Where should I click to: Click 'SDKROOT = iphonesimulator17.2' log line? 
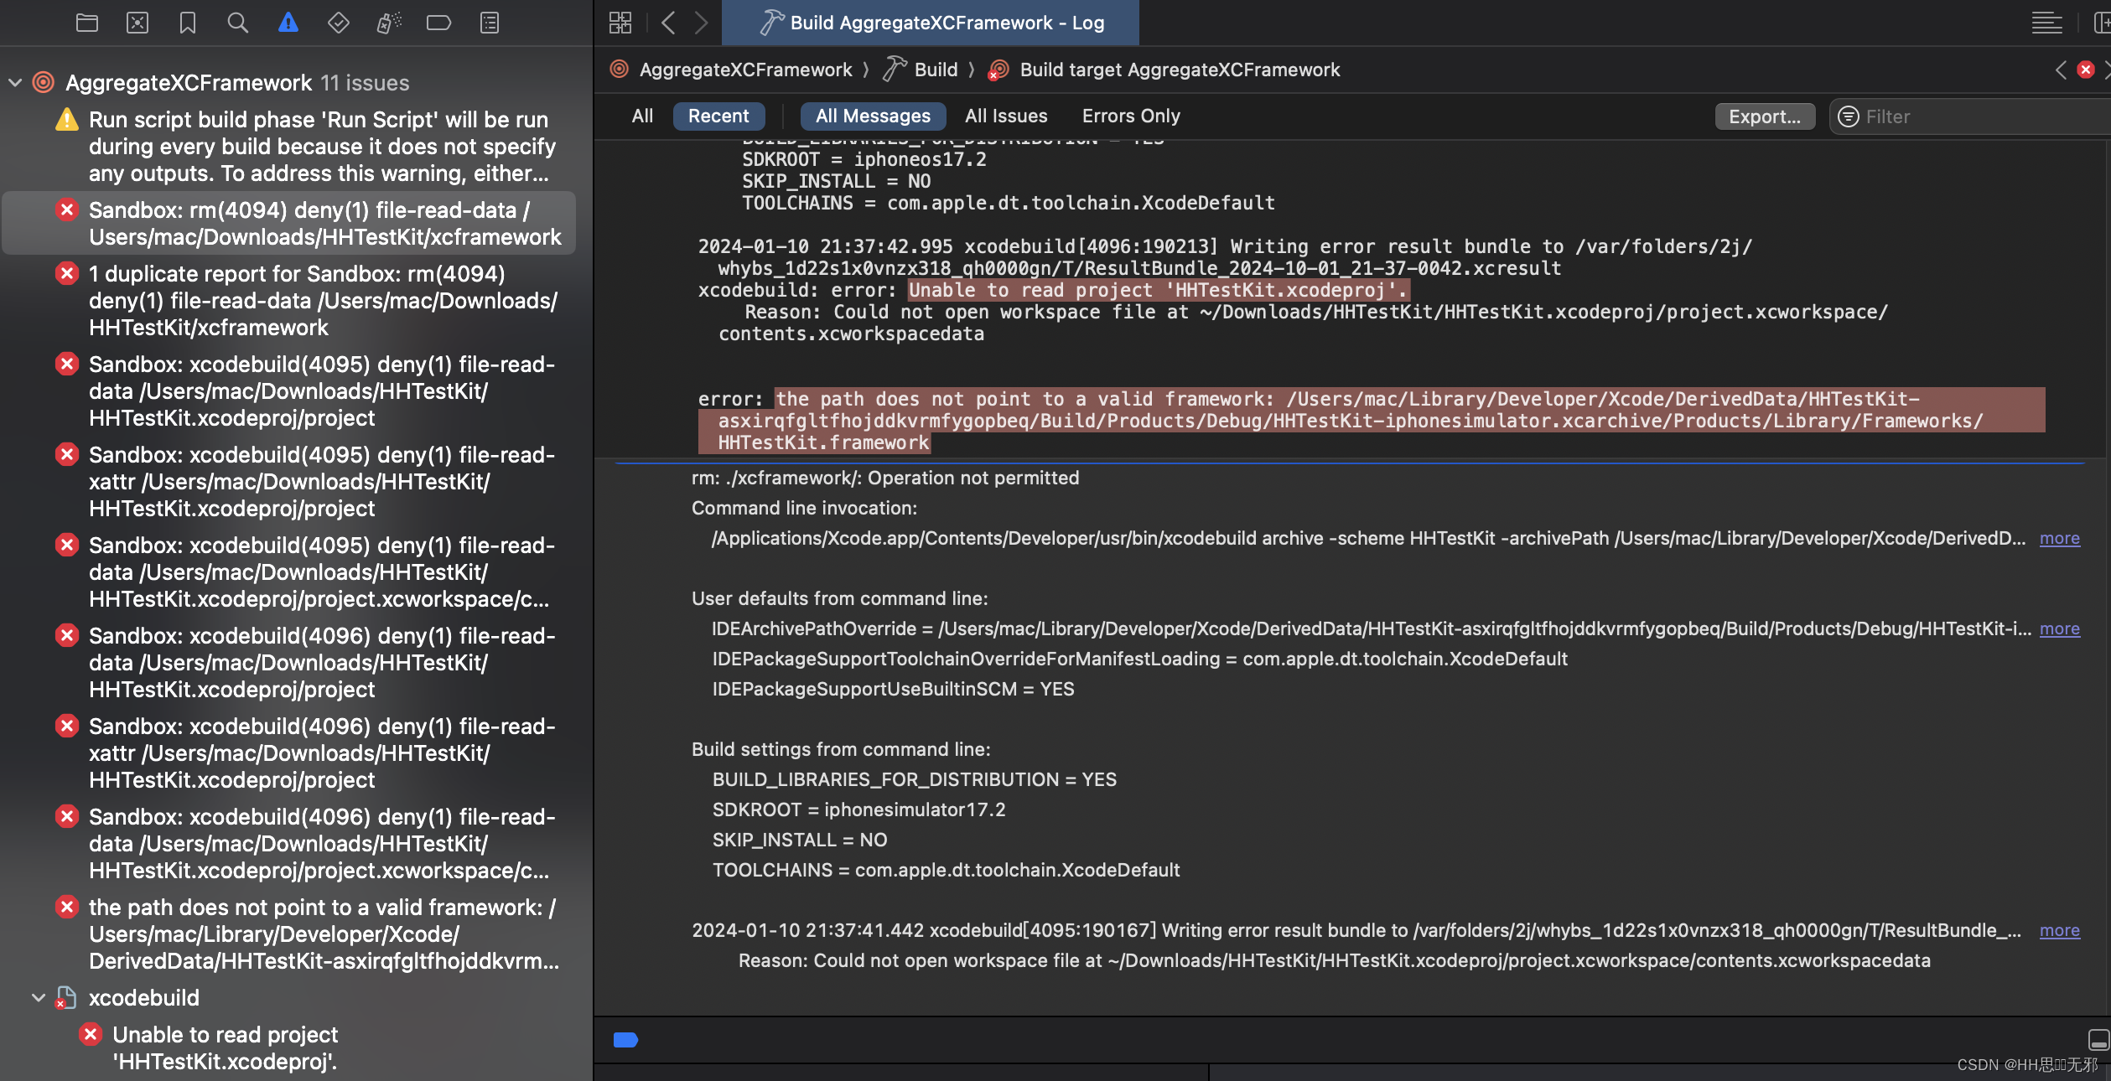(x=858, y=809)
